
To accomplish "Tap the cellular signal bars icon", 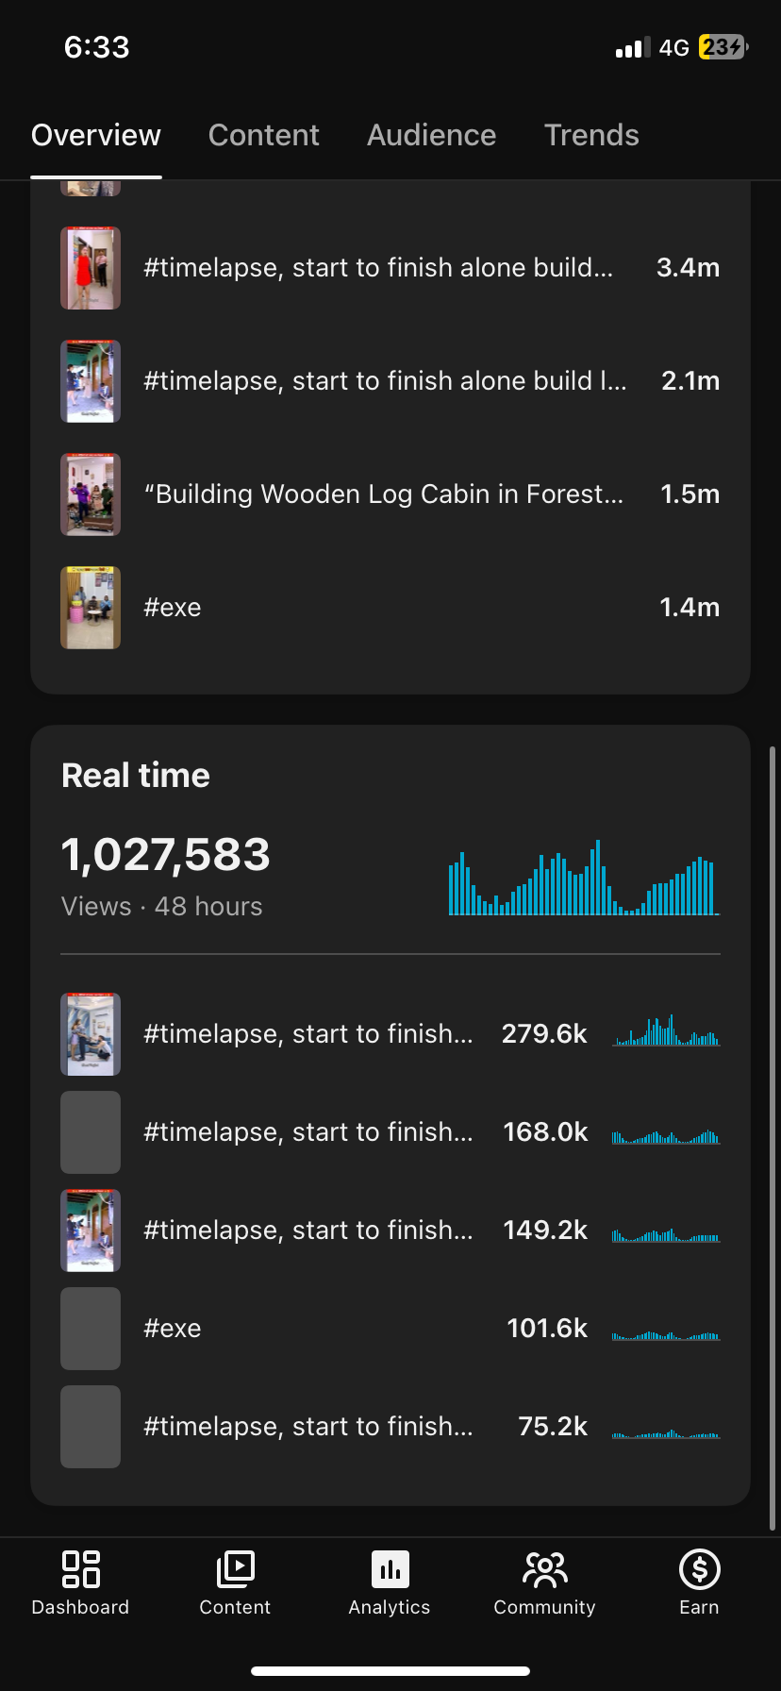I will (x=632, y=48).
